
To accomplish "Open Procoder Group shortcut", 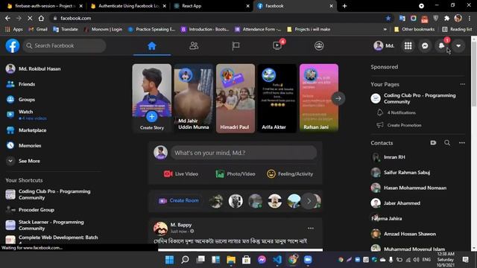I will [31, 210].
